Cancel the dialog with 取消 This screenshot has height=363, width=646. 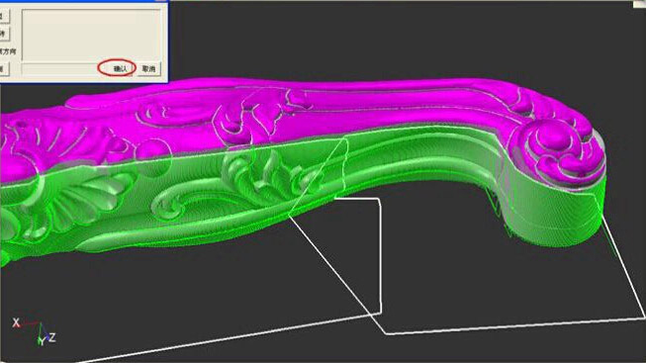tap(148, 68)
